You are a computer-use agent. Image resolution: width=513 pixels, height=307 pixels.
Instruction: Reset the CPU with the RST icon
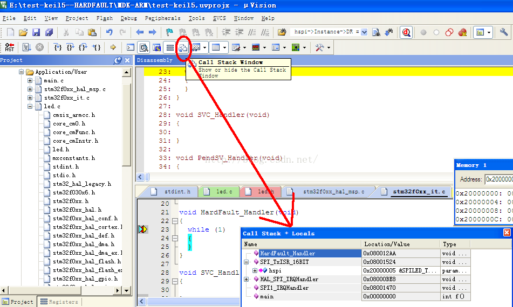click(x=10, y=47)
